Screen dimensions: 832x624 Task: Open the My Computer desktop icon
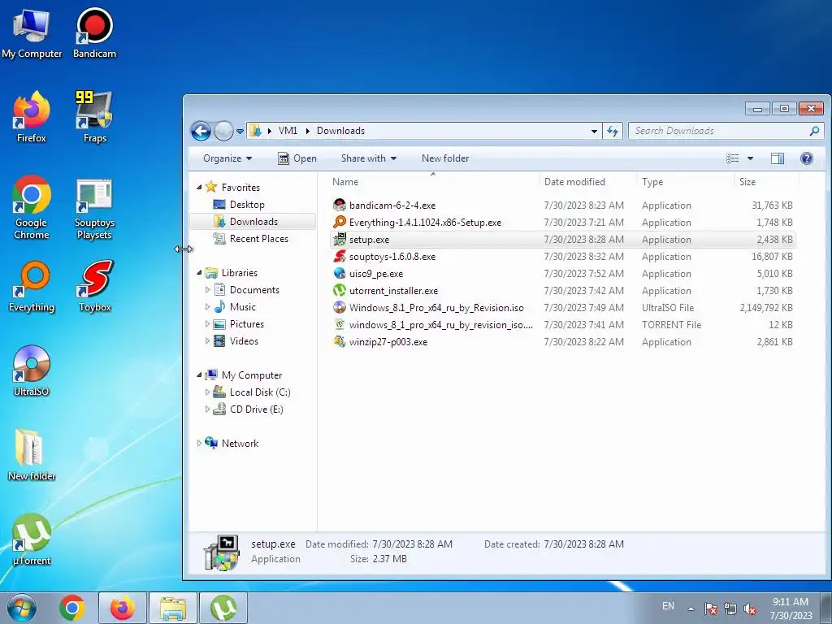pos(32,33)
